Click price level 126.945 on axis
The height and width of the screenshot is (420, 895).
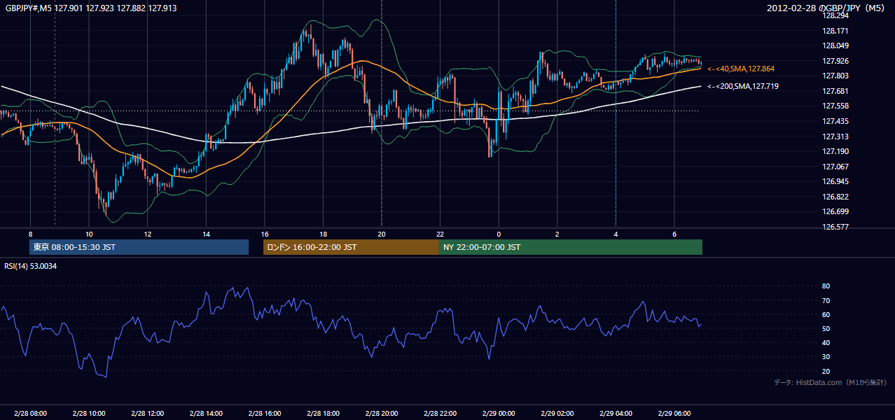coord(835,181)
